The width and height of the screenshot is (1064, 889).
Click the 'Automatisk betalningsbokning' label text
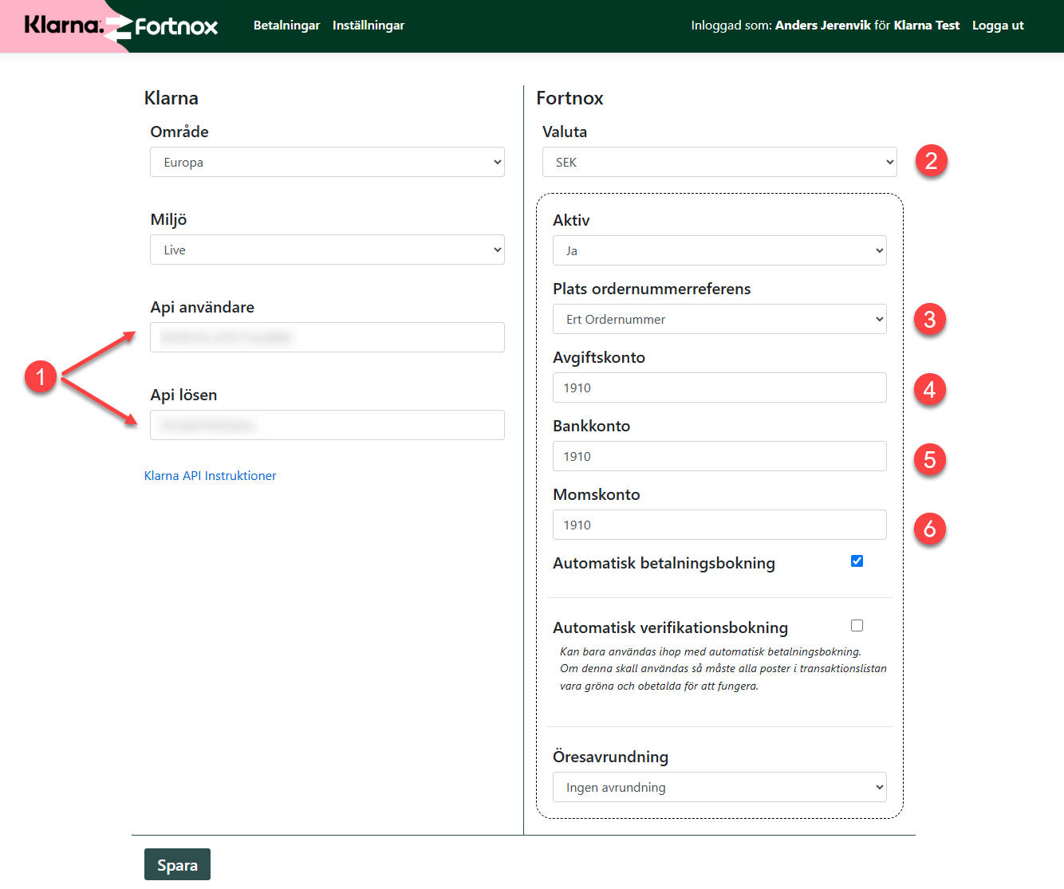(664, 563)
